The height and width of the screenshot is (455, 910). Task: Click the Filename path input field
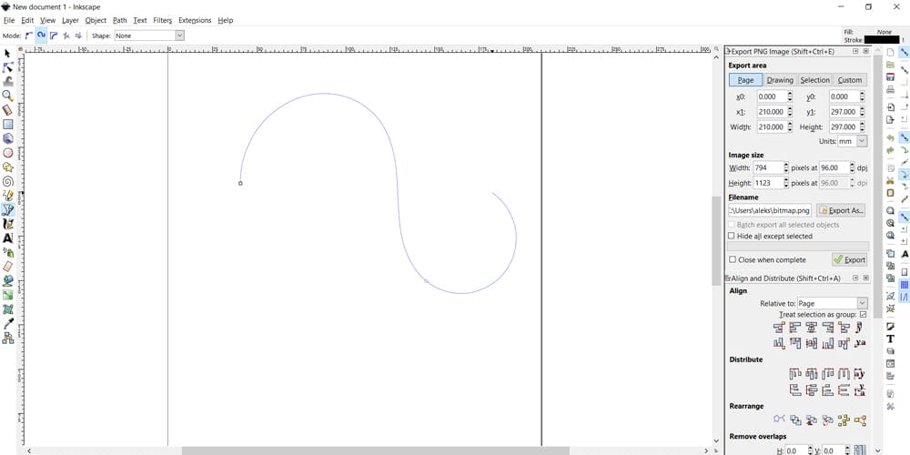770,210
